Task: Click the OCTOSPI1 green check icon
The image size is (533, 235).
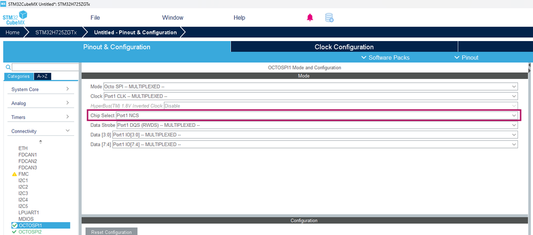Action: pyautogui.click(x=14, y=225)
